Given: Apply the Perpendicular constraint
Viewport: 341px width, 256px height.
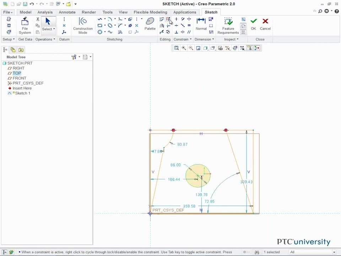Looking at the screenshot, I should click(x=177, y=32).
